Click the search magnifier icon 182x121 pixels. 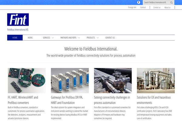tap(171, 2)
